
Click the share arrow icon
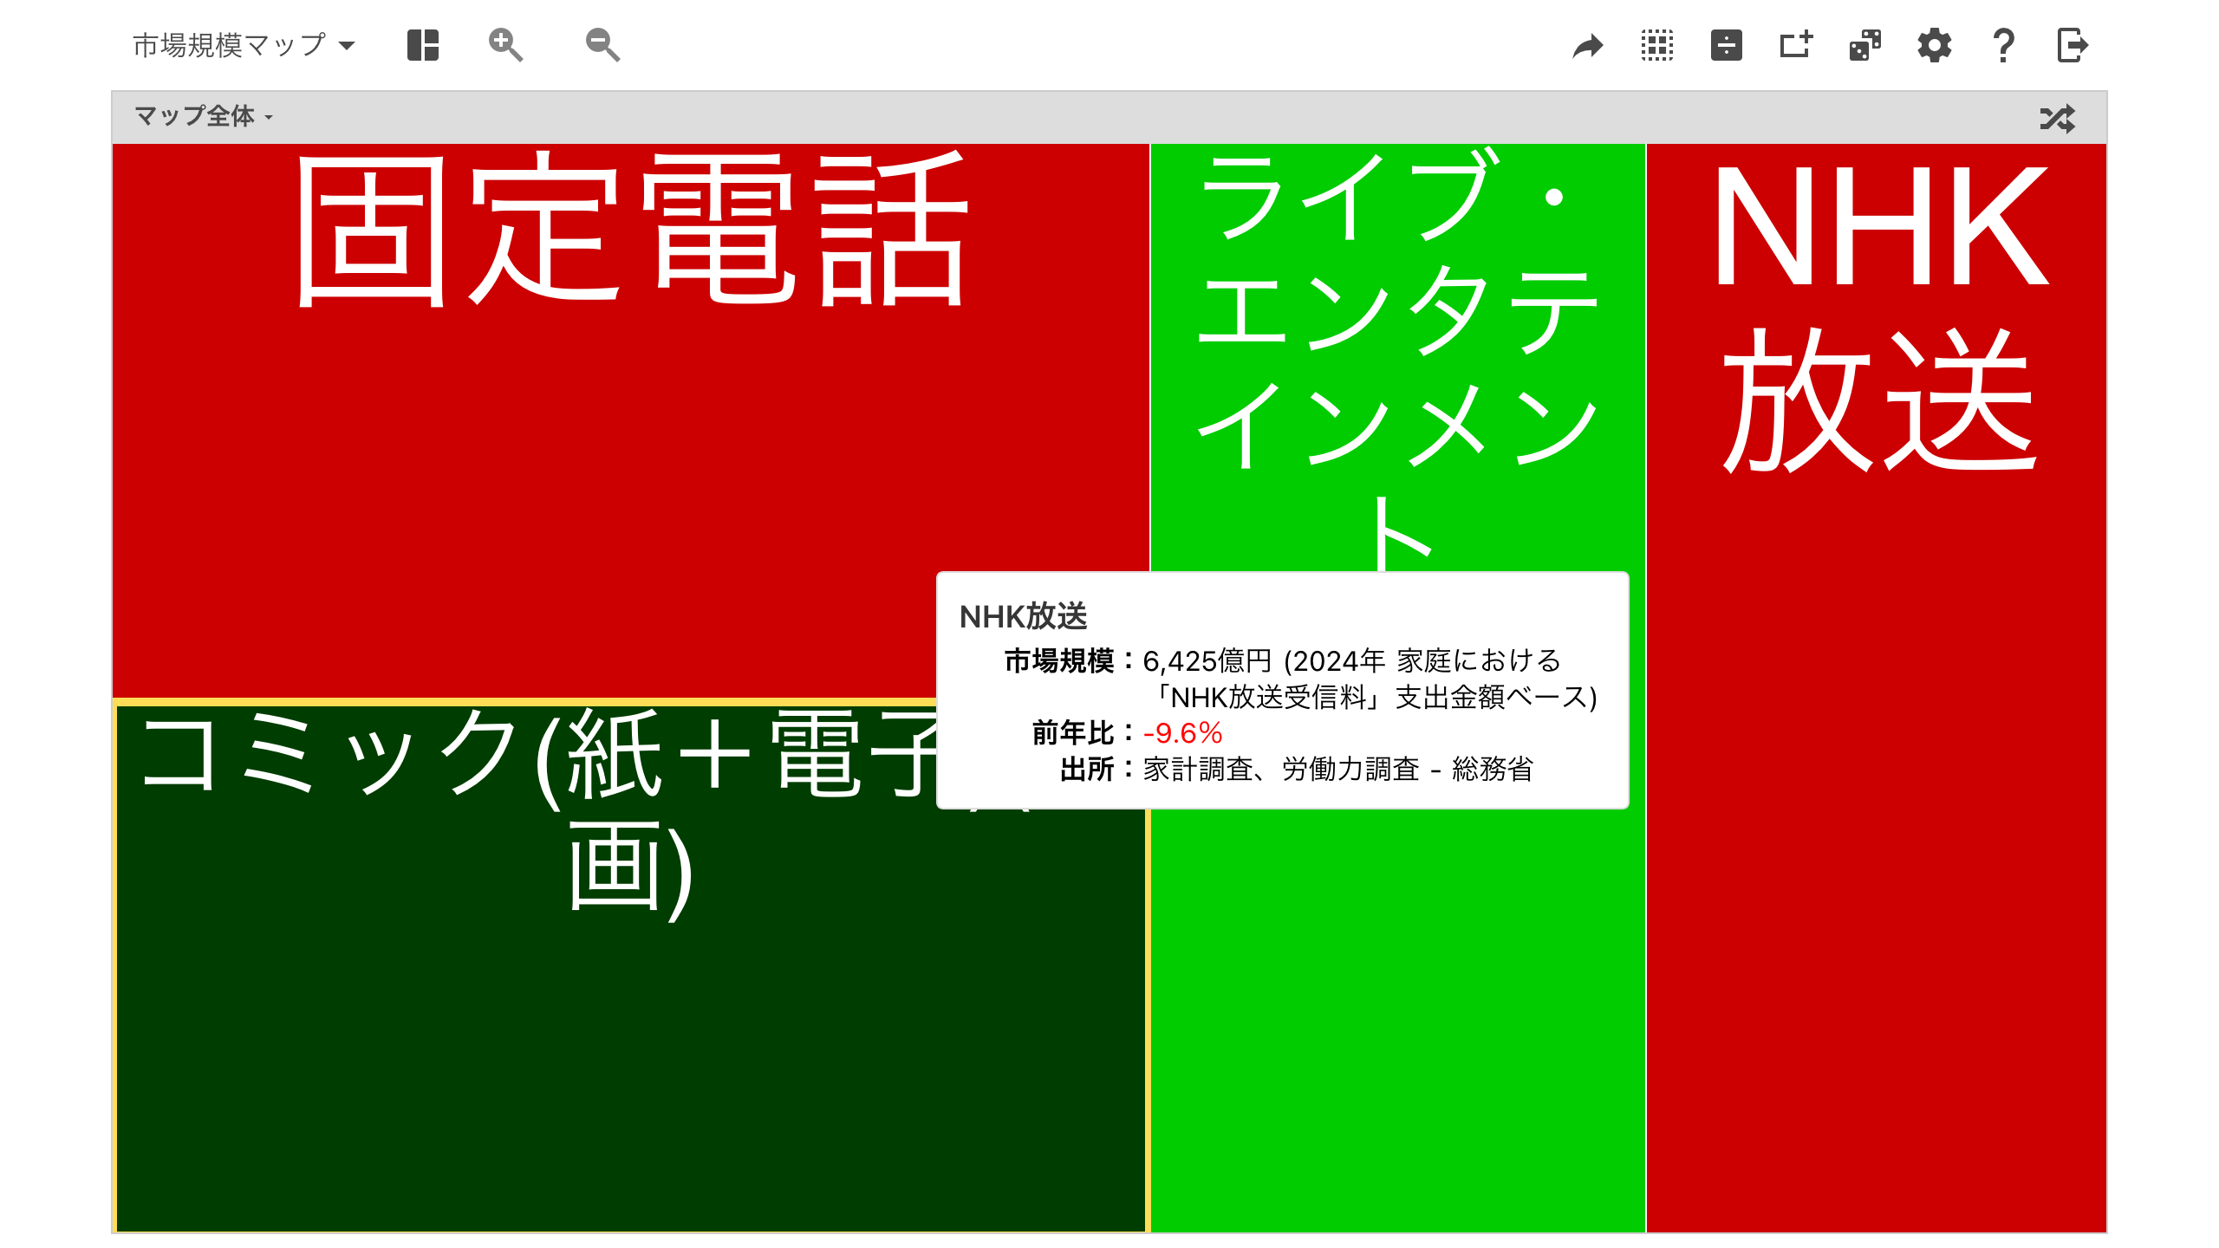tap(1588, 45)
